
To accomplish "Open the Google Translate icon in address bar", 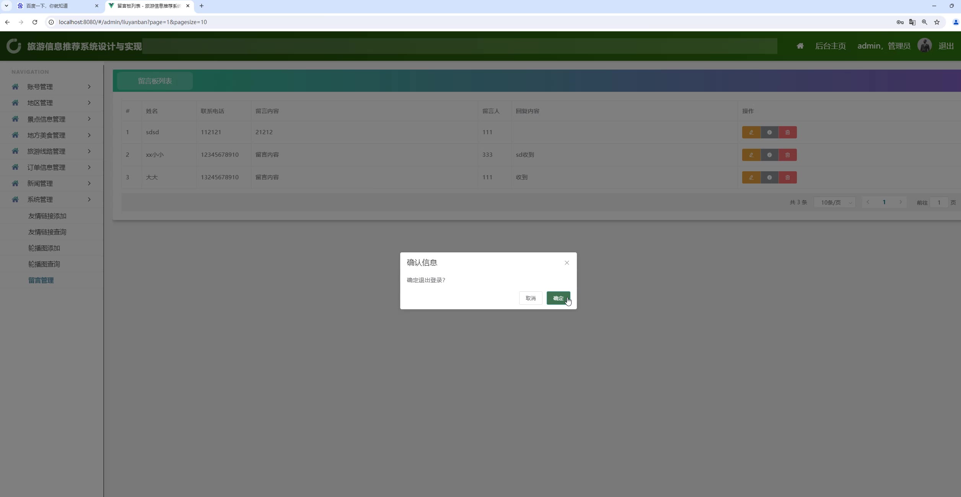I will (x=912, y=22).
